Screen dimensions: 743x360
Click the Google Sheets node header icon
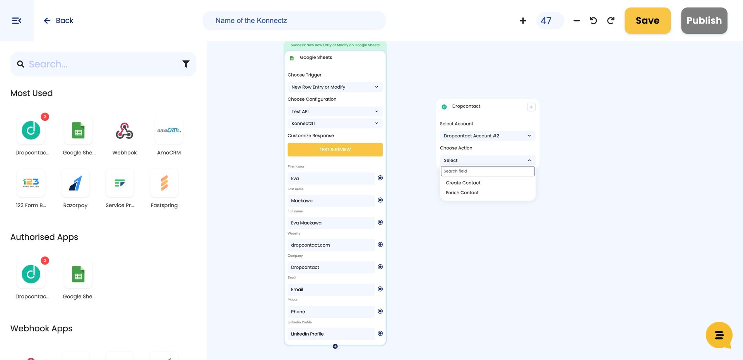(x=292, y=58)
